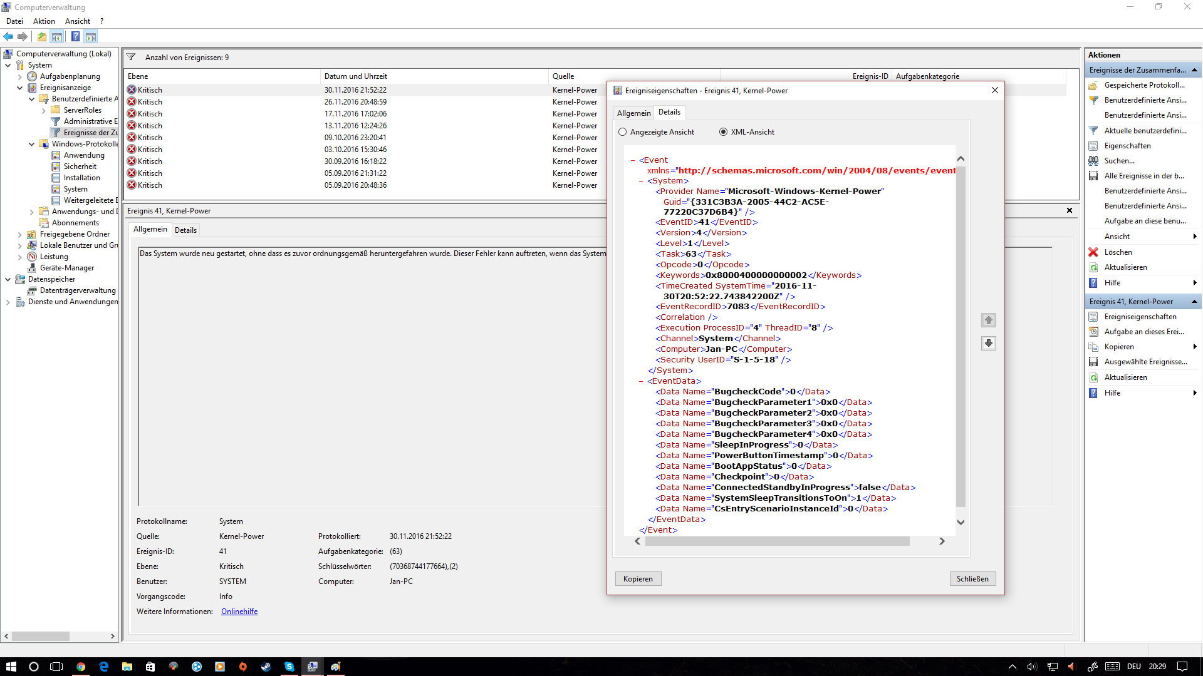Open the Onlinehilfe link
Screen dimensions: 1203x676
point(239,612)
